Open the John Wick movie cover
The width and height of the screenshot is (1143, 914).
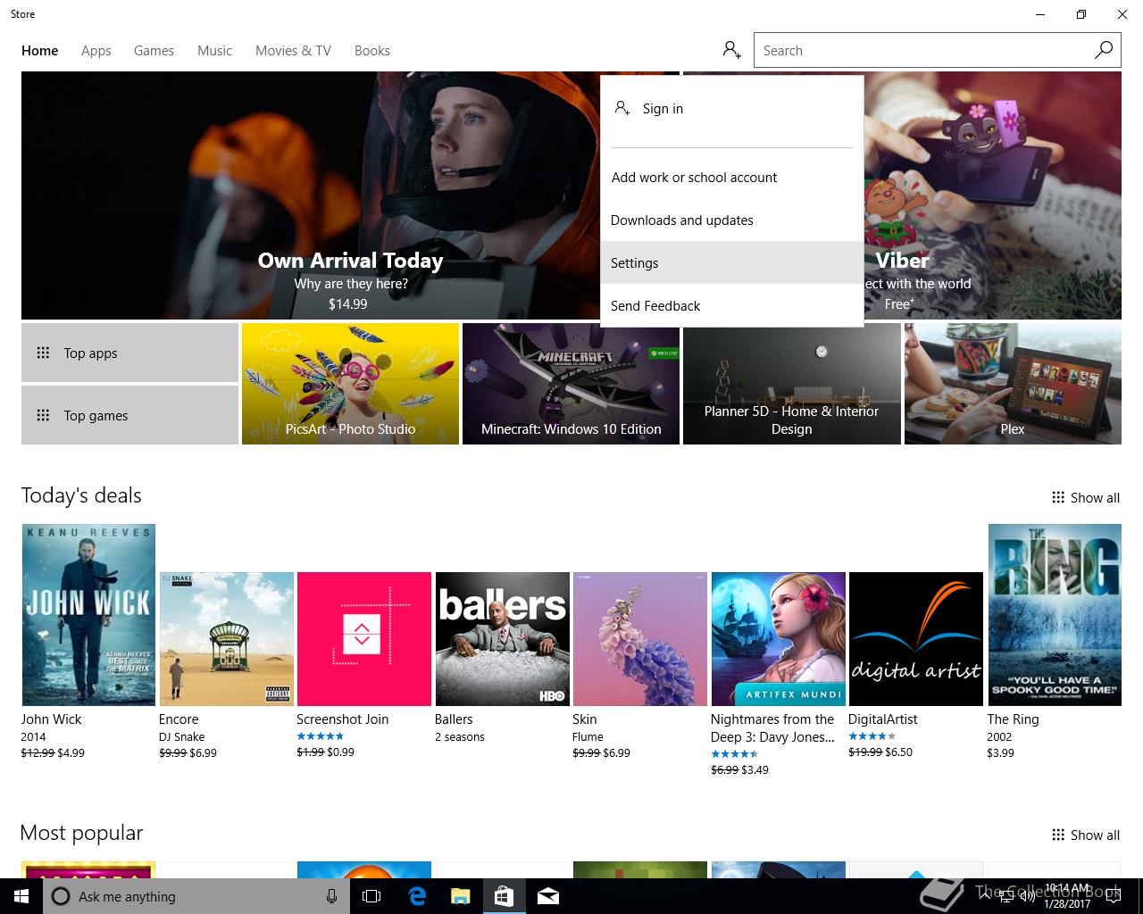(88, 615)
